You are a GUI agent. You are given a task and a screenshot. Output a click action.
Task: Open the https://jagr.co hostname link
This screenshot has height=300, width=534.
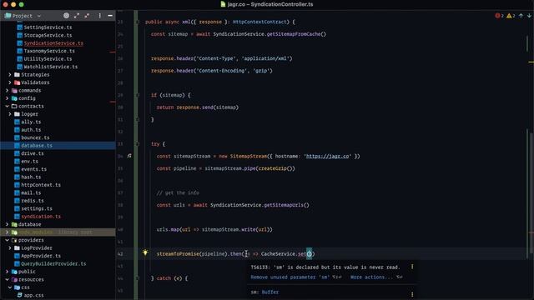coord(328,156)
